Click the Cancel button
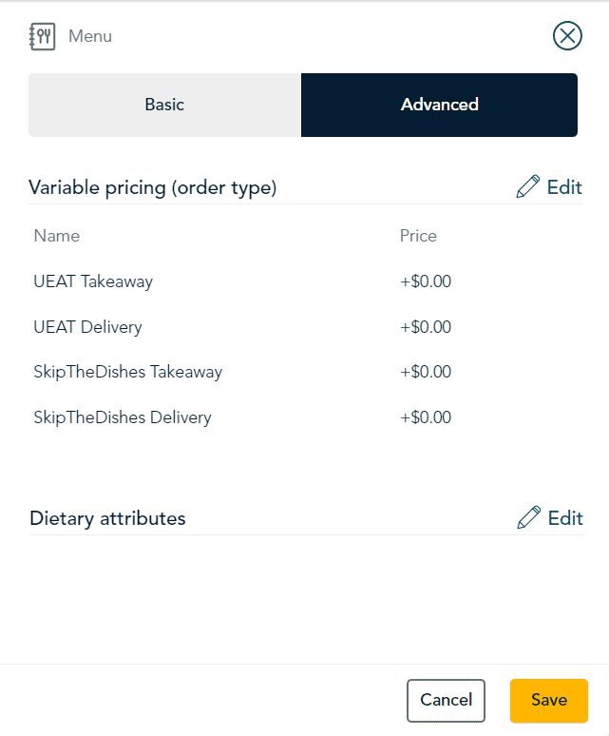The width and height of the screenshot is (609, 736). pyautogui.click(x=446, y=700)
